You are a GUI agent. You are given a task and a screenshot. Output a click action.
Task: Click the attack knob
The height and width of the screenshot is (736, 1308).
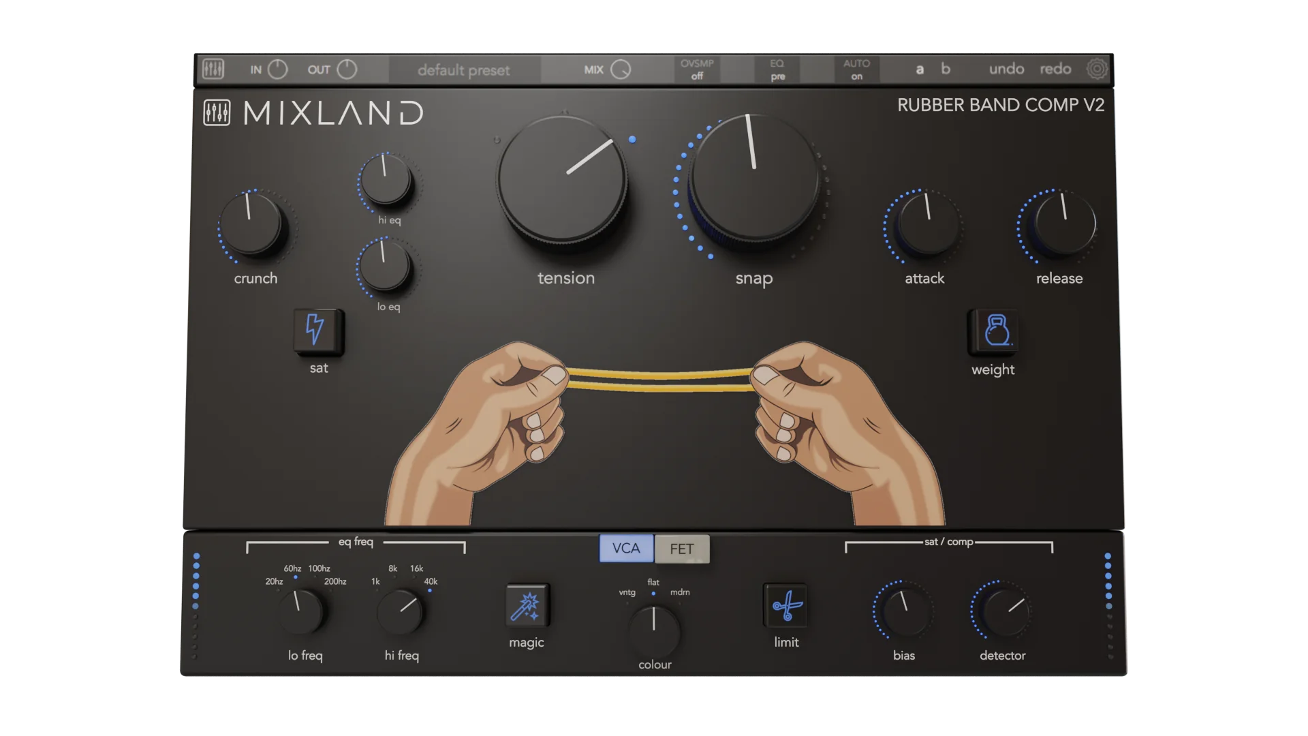coord(928,224)
